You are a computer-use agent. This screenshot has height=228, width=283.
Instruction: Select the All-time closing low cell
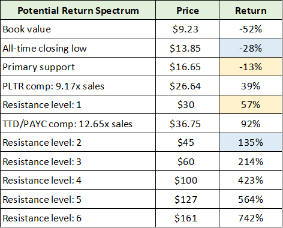click(78, 48)
